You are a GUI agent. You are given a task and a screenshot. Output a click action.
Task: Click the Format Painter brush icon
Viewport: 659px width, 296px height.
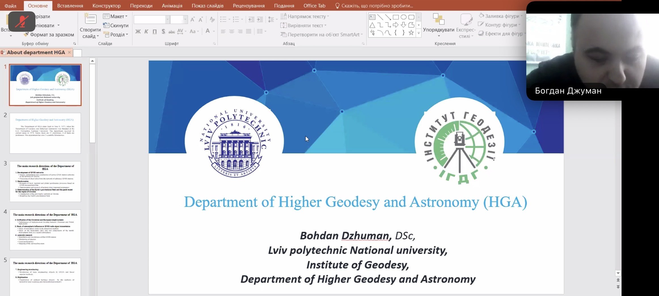(26, 35)
